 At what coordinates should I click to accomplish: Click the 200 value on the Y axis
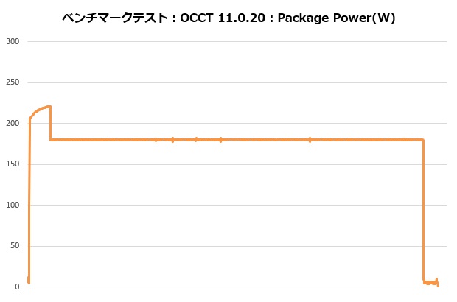[13, 123]
